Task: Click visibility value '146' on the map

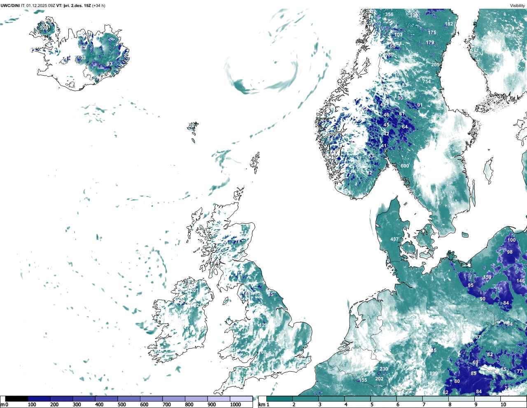Action: coord(521,281)
